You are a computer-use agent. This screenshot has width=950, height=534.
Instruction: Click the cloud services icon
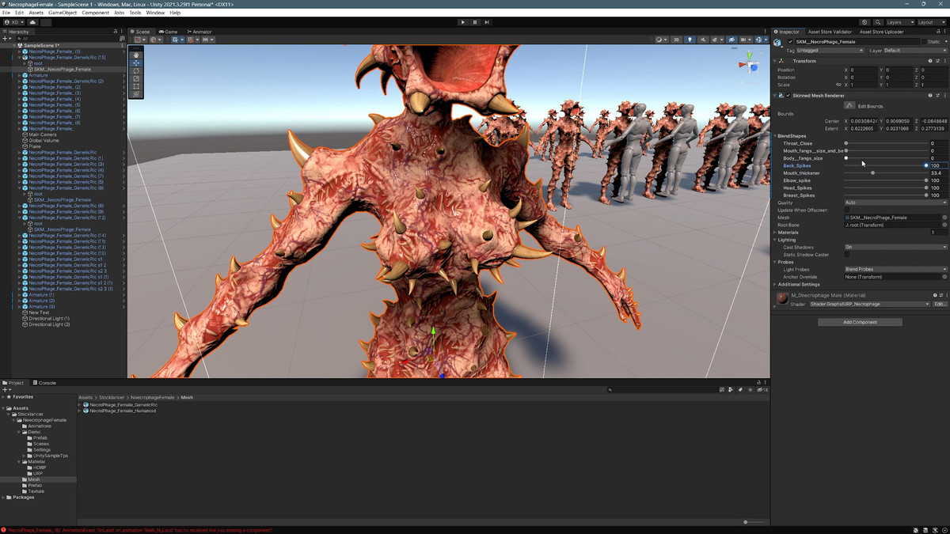tap(33, 22)
